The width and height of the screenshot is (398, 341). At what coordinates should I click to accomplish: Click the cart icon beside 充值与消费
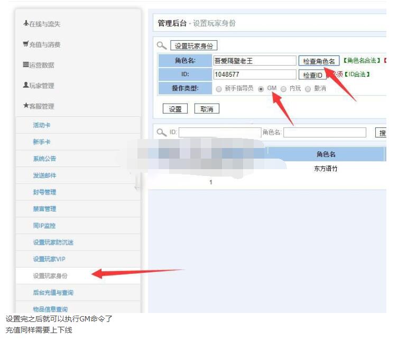click(26, 44)
